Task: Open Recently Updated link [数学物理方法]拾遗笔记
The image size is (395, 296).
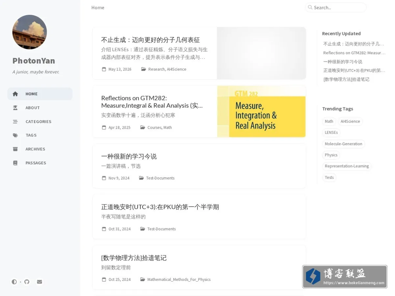Action: pyautogui.click(x=346, y=79)
